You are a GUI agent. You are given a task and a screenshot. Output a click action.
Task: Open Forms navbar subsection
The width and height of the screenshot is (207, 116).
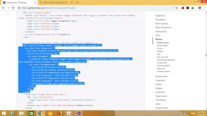point(159,48)
